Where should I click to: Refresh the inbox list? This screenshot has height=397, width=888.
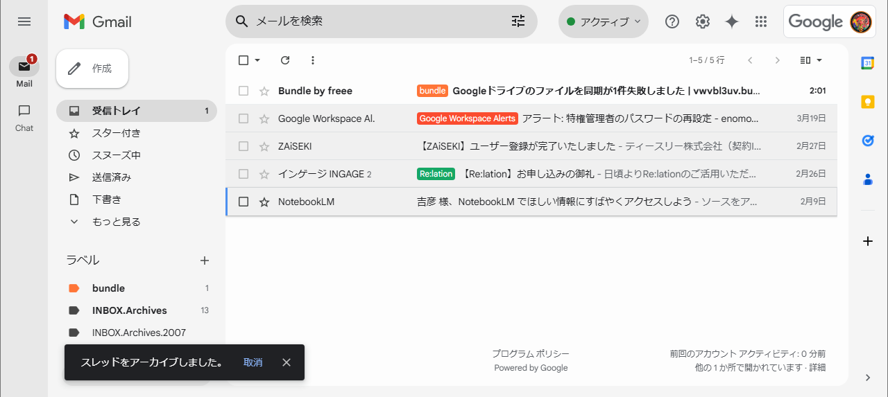pos(285,60)
